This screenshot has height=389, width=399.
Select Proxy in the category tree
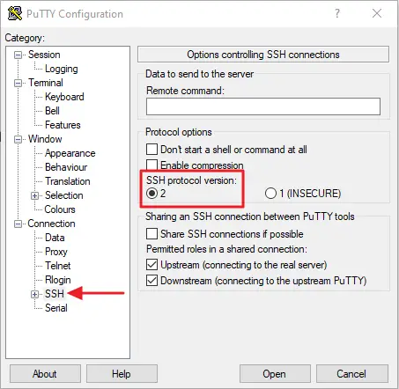click(x=56, y=252)
